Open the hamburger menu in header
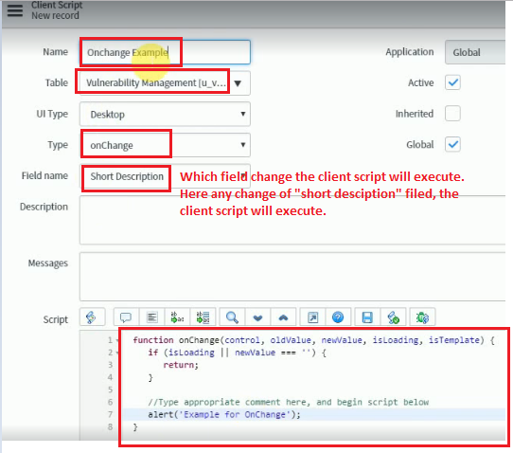The width and height of the screenshot is (513, 453). [15, 10]
